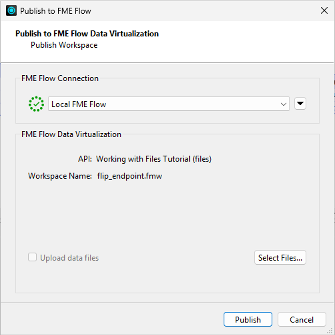Click the green connection status check icon
This screenshot has height=335, width=335.
tap(36, 104)
